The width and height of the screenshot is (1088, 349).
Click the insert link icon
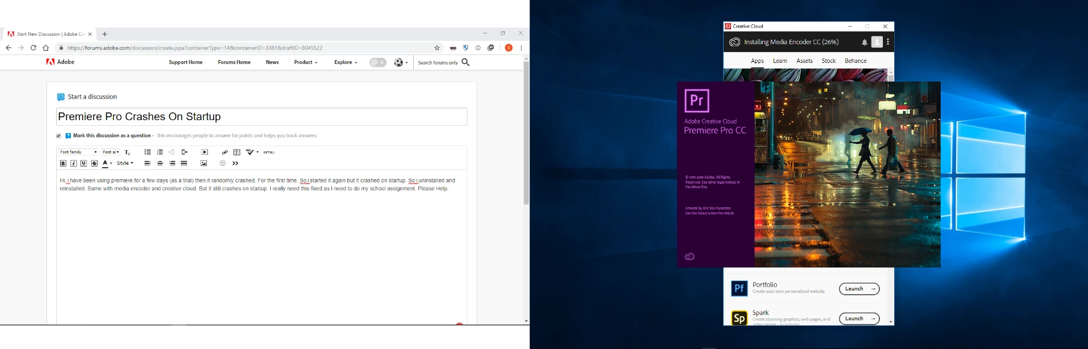point(225,152)
